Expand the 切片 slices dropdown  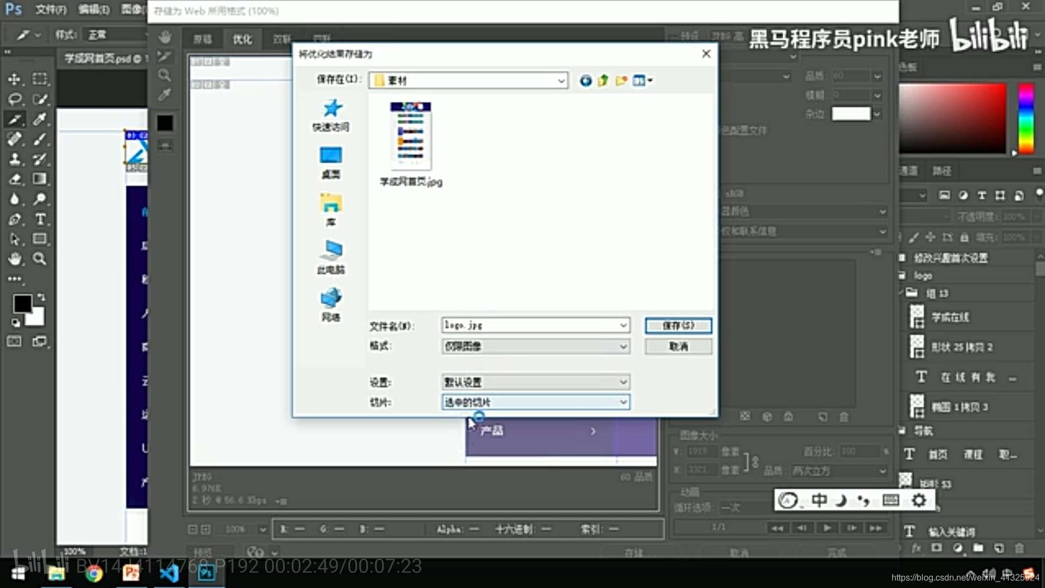623,402
